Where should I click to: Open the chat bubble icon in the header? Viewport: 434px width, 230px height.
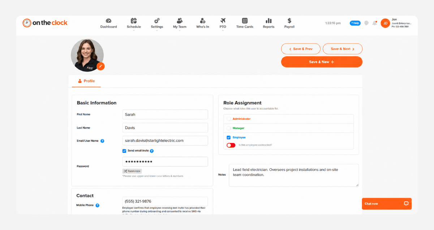(366, 23)
